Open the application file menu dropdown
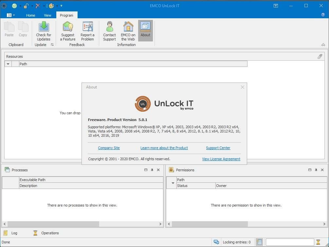329x247 pixels. tap(10, 15)
